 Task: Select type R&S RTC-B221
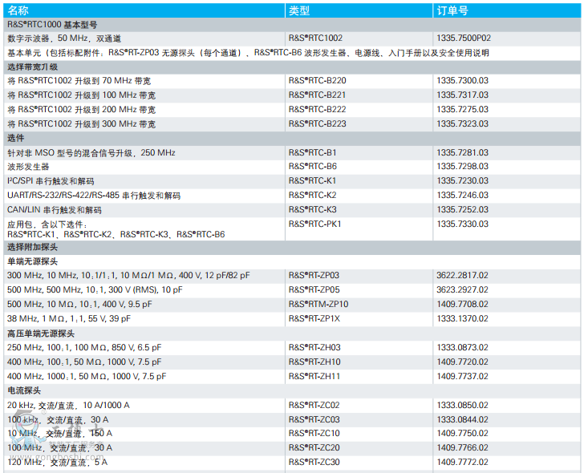point(318,95)
